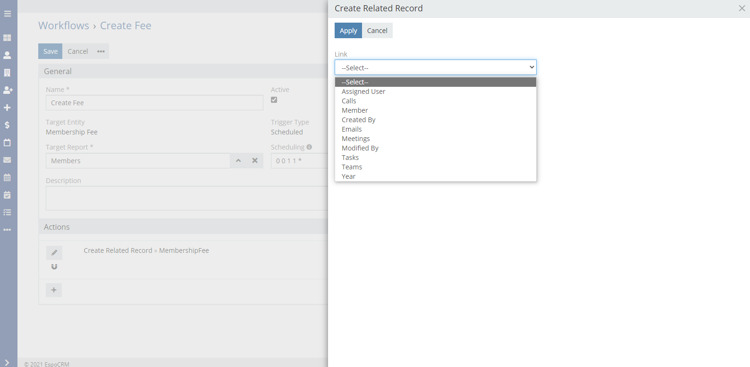Open the Contacts person icon in sidebar

[7, 55]
